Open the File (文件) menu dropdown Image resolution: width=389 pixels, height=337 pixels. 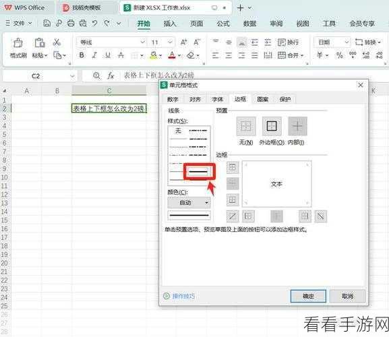19,24
